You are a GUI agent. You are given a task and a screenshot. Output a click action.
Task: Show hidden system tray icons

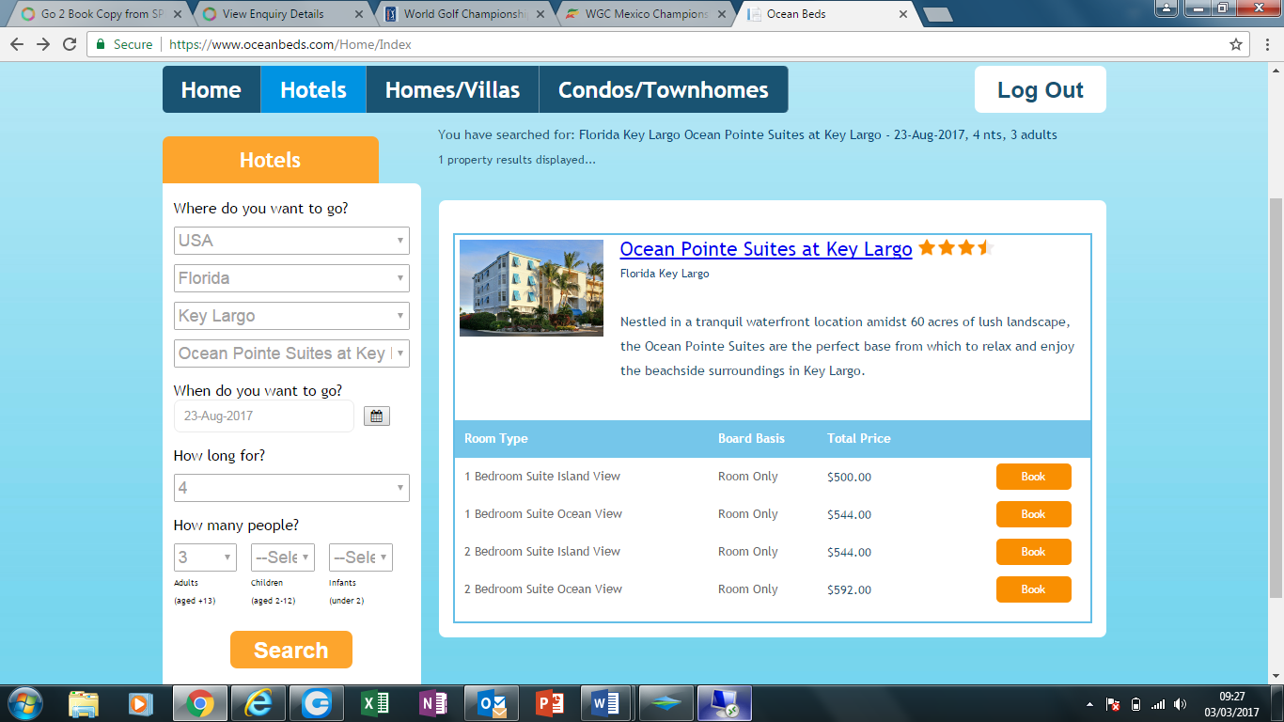click(1089, 704)
